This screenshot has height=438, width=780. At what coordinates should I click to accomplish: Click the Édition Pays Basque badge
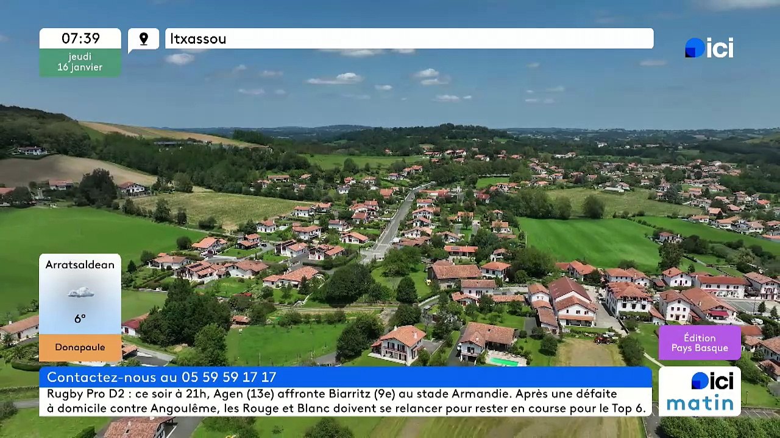click(700, 343)
